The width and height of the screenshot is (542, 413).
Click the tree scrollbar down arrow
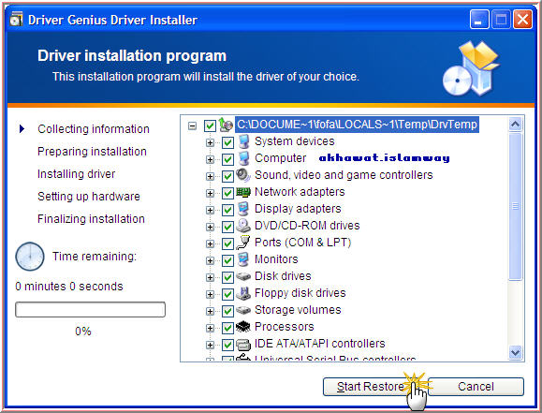(x=516, y=353)
